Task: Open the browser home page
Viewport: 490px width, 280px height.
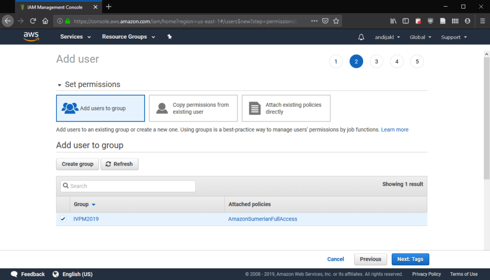Action: coord(45,21)
